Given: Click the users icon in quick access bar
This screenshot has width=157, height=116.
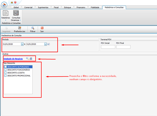Looking at the screenshot, I should point(12,2).
